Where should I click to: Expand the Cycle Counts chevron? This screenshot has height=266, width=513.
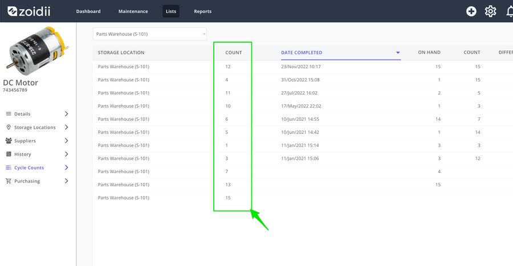click(67, 167)
